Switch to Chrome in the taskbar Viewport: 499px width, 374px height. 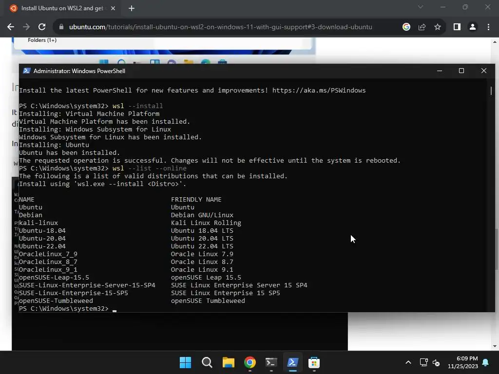[250, 362]
